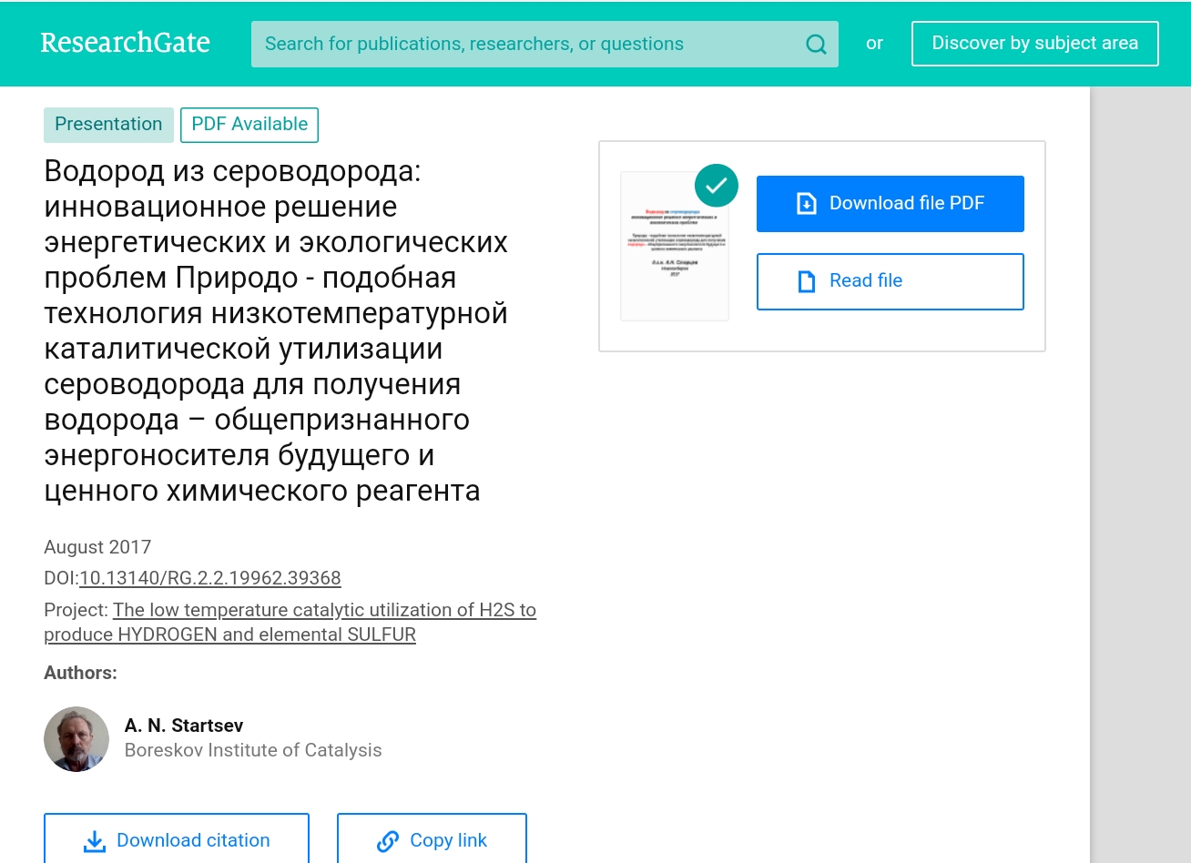Open Discover by subject area
This screenshot has width=1191, height=863.
[x=1034, y=44]
